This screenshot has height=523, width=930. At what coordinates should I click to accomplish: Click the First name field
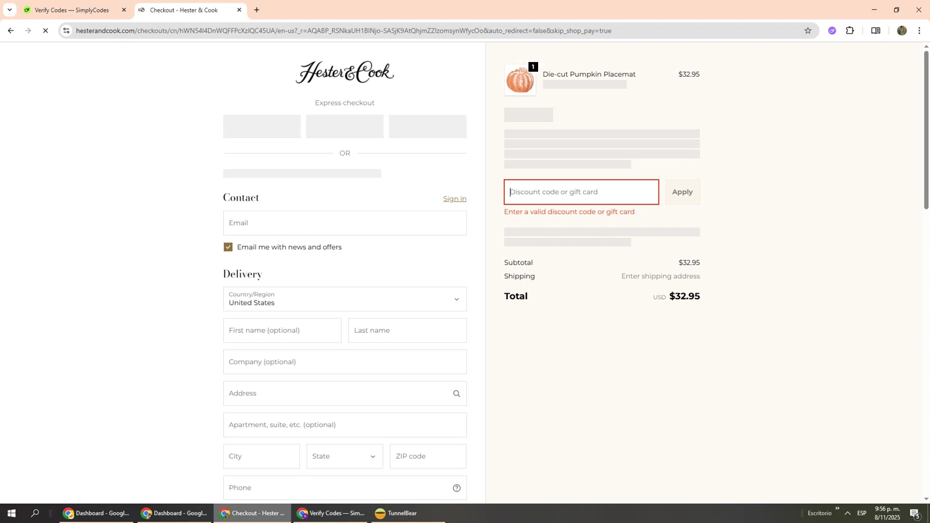click(282, 330)
